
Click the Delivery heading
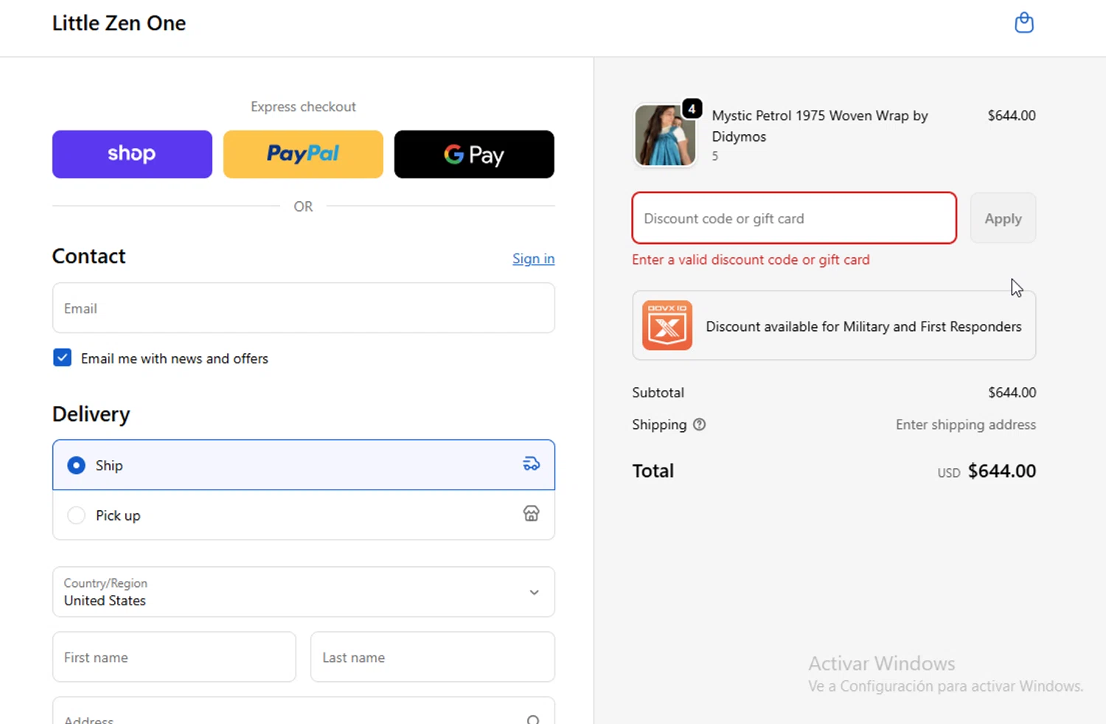[91, 414]
